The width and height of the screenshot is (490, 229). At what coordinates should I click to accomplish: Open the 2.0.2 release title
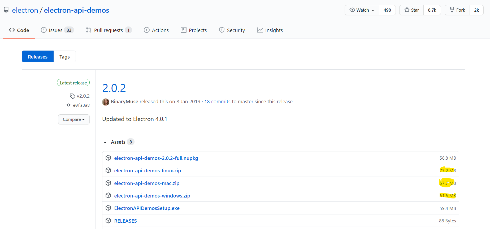tap(114, 88)
